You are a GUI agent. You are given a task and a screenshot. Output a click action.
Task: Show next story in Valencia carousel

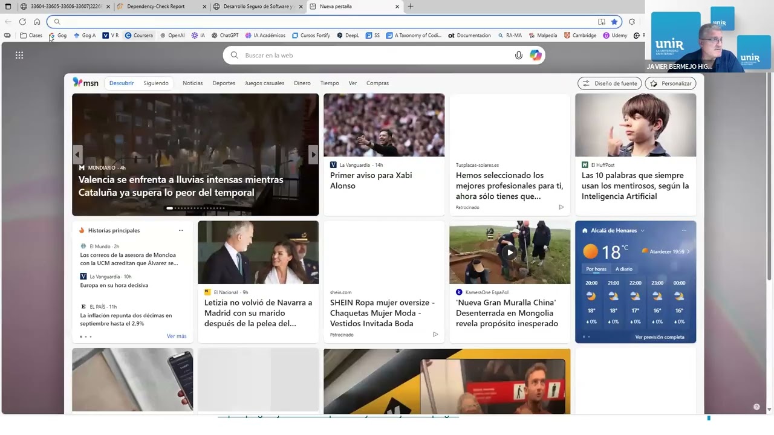[x=313, y=155]
